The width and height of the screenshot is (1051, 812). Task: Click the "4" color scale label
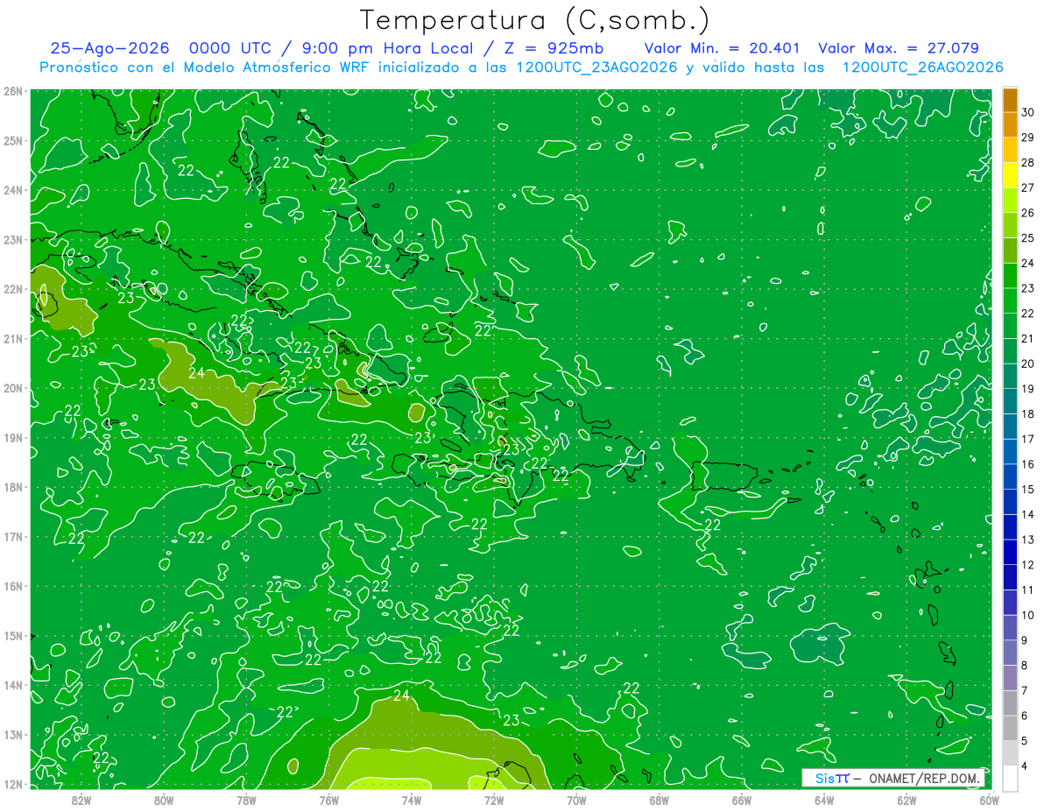click(1024, 766)
